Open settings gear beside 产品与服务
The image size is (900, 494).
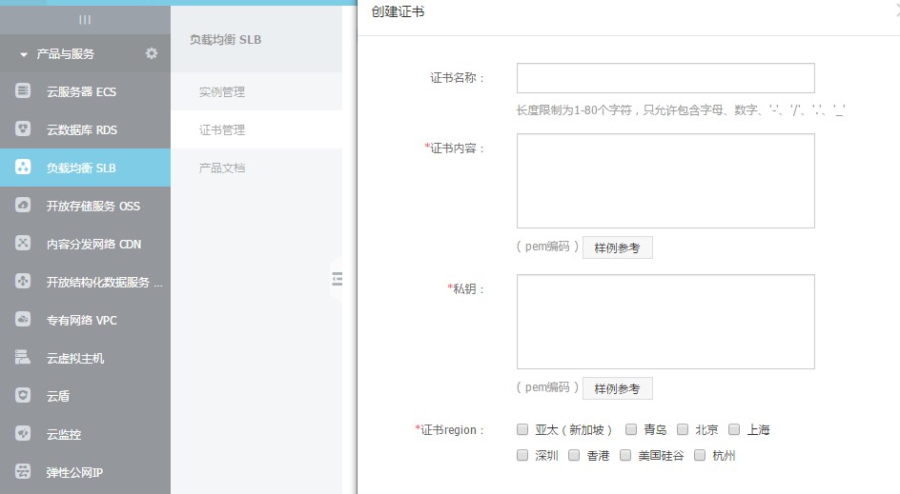point(152,53)
